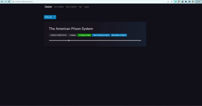This screenshot has height=106, width=202.
Task: Click the 5 Tokens In Bets badge
Action: (x=84, y=35)
